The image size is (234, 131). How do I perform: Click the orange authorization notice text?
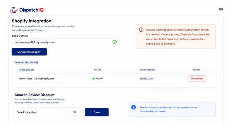tap(178, 37)
